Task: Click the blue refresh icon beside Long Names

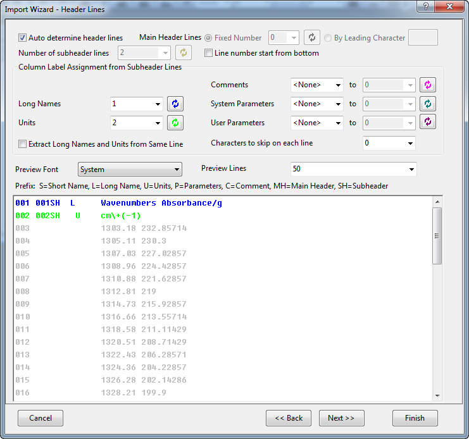Action: 175,104
